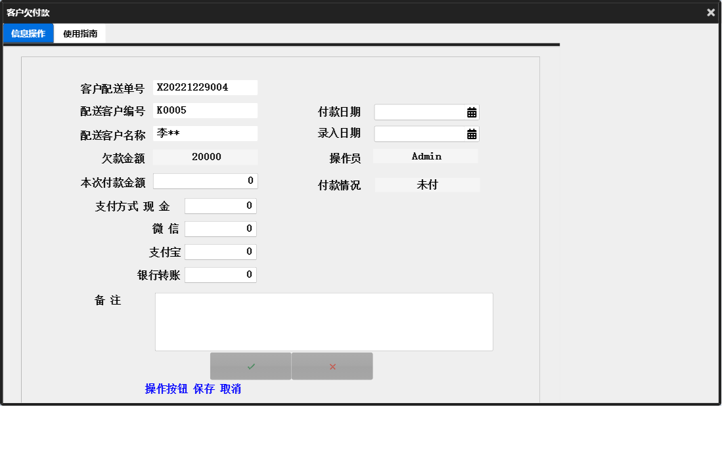This screenshot has height=451, width=722.
Task: Select the 本次付款金额 amount field
Action: coord(205,181)
